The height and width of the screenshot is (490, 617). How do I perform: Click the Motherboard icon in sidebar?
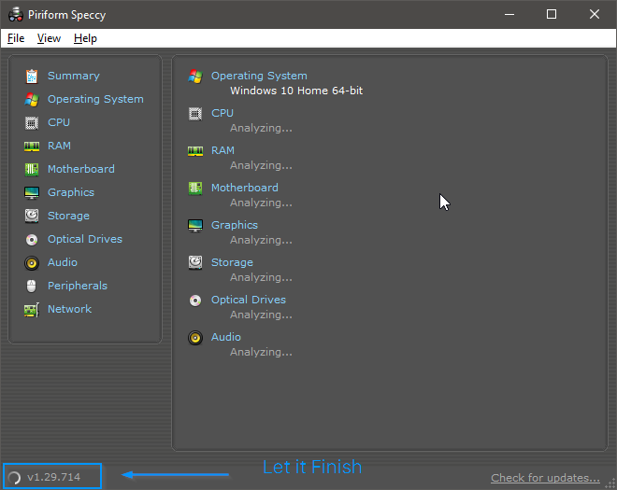tap(32, 169)
